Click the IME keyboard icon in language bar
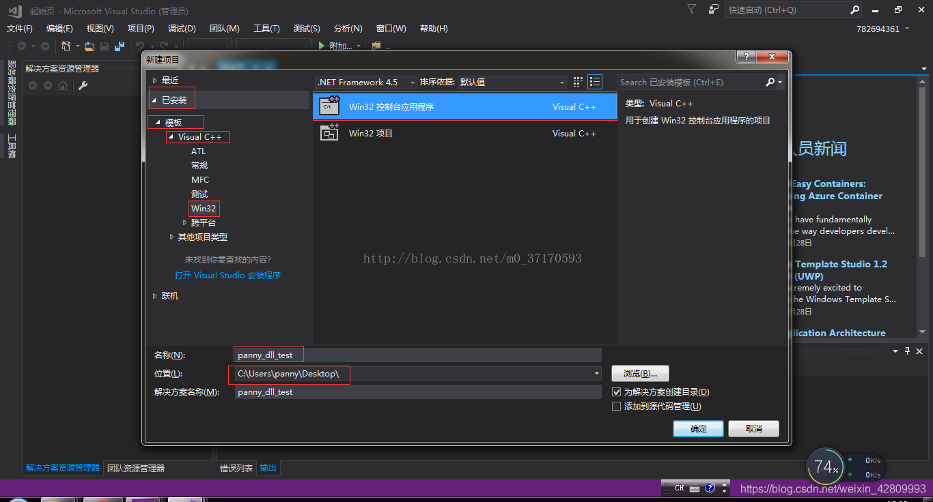Screen dimensions: 933x502 click(x=695, y=488)
